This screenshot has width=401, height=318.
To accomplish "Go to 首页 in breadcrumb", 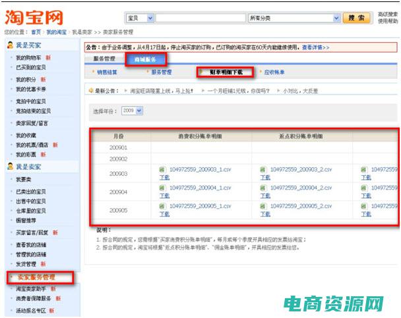I will point(36,32).
